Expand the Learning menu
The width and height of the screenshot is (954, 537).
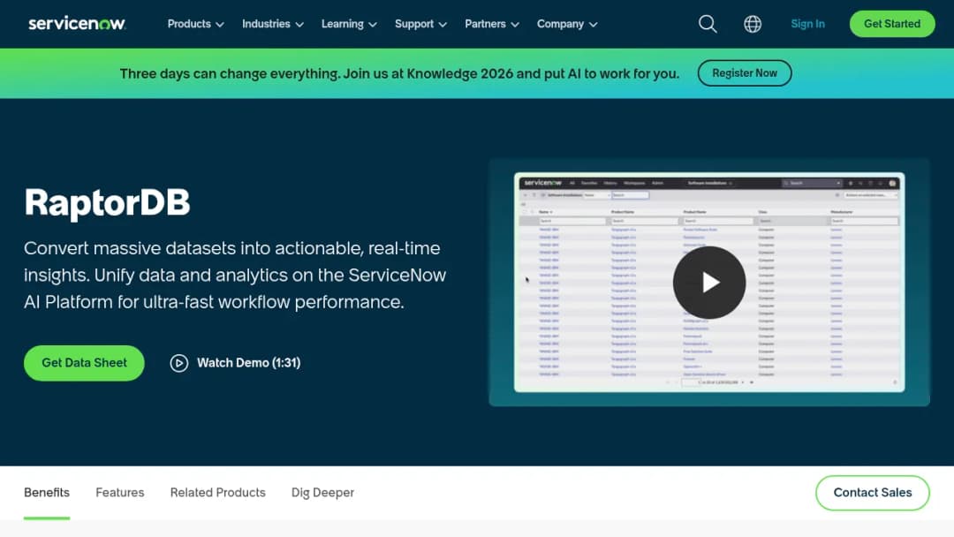349,24
